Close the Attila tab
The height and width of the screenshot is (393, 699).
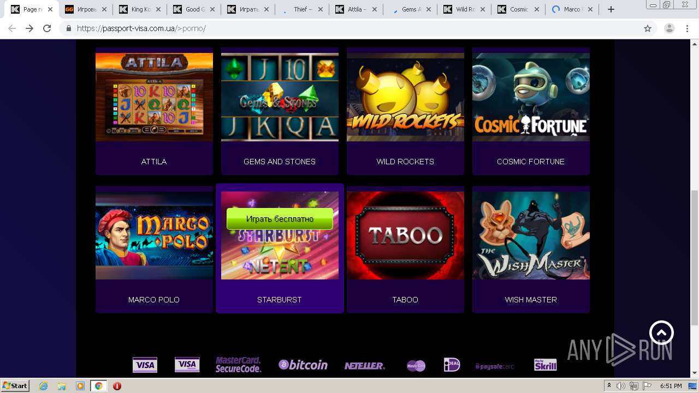coord(375,9)
